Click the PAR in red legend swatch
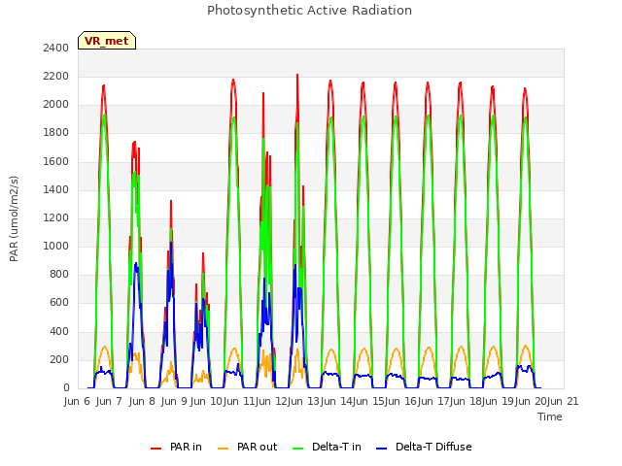This screenshot has height=466, width=622. click(155, 449)
